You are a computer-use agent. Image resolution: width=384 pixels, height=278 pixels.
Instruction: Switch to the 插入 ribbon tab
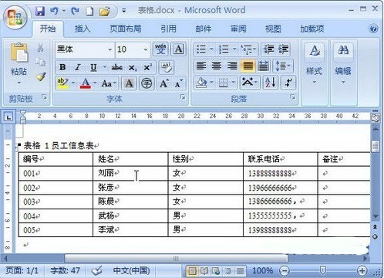(x=83, y=29)
